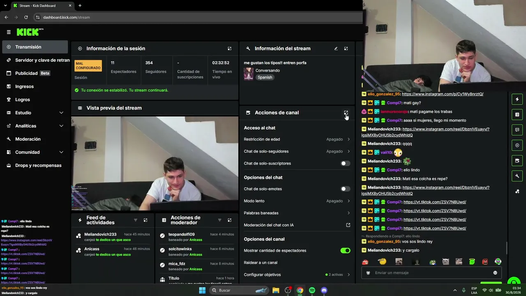Open Drops y recompensas in the sidebar

click(x=35, y=165)
